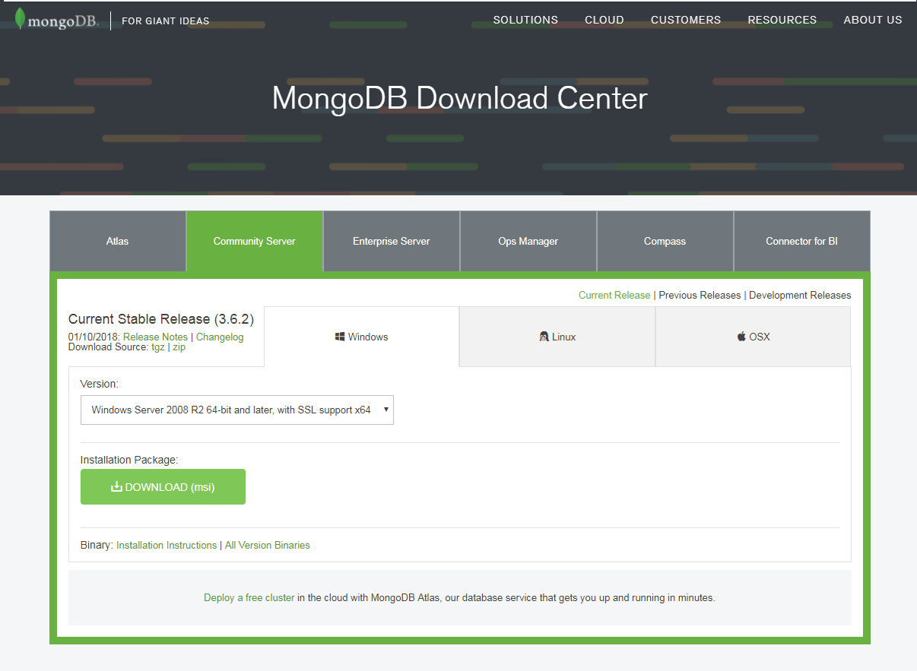Open the Development Releases link
This screenshot has width=917, height=671.
(x=800, y=295)
